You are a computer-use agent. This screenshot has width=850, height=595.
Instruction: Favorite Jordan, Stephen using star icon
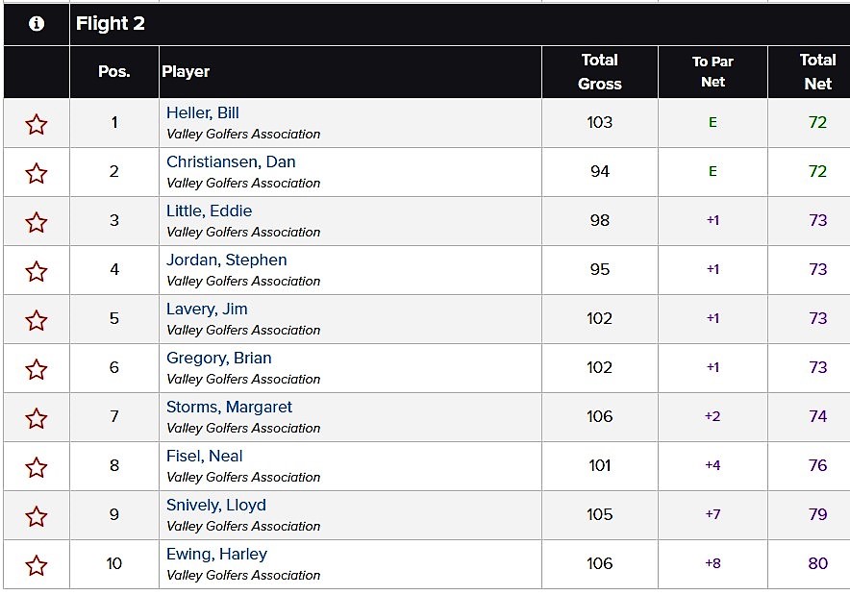coord(37,271)
